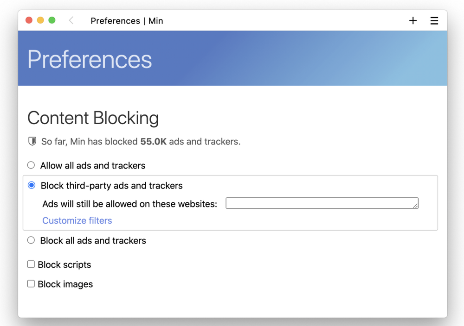Click the Content Blocking heading

click(93, 118)
